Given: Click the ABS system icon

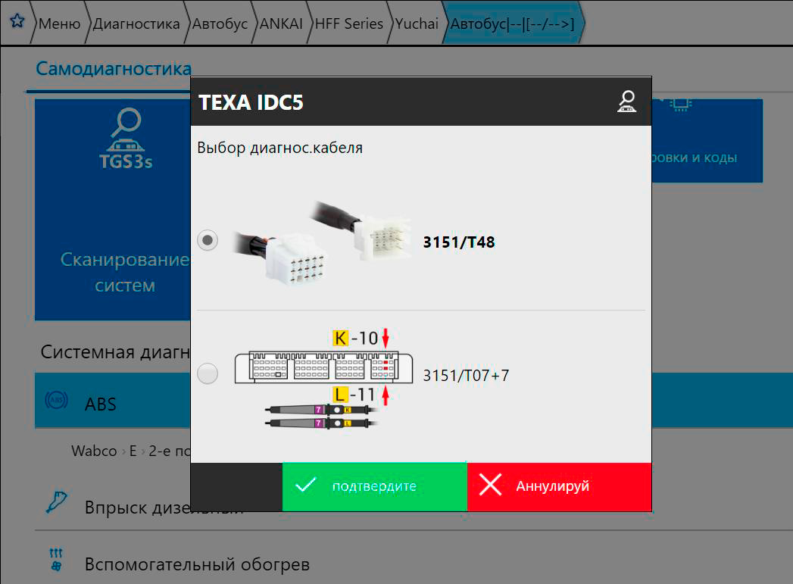Looking at the screenshot, I should coord(57,401).
